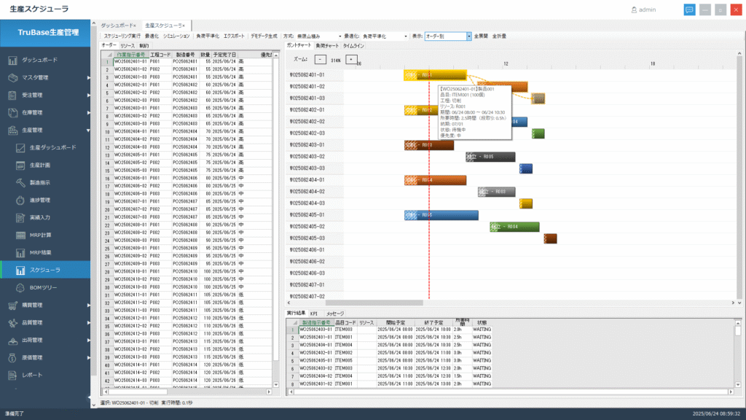The width and height of the screenshot is (746, 420).
Task: Zoom out the Gantt chart with minus button
Action: 321,60
